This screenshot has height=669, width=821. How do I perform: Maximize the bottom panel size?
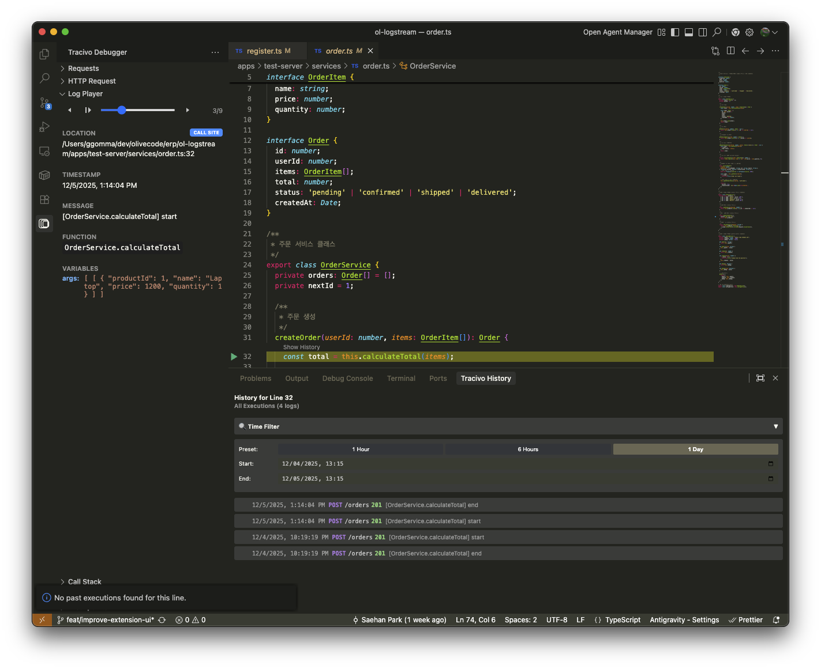[760, 378]
